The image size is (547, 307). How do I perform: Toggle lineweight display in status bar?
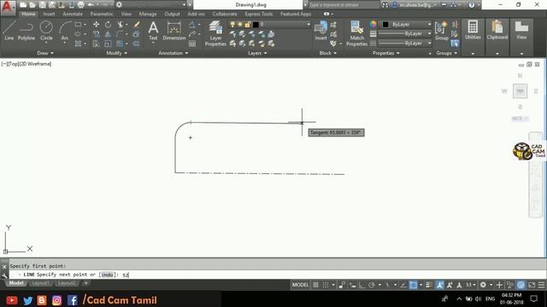pyautogui.click(x=429, y=285)
